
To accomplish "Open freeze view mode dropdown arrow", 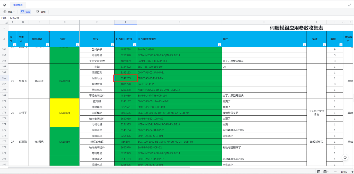I will pyautogui.click(x=329, y=172).
